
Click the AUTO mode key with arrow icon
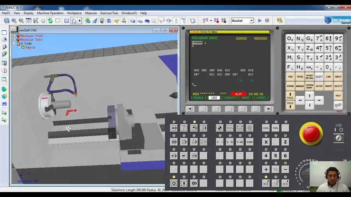[x=174, y=128]
